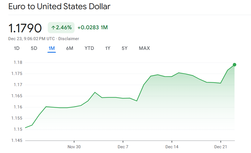Open the 6M chart range

[x=70, y=48]
